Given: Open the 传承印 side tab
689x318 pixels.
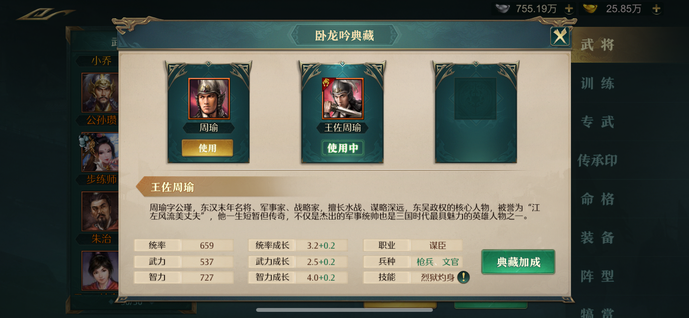Looking at the screenshot, I should click(x=597, y=160).
